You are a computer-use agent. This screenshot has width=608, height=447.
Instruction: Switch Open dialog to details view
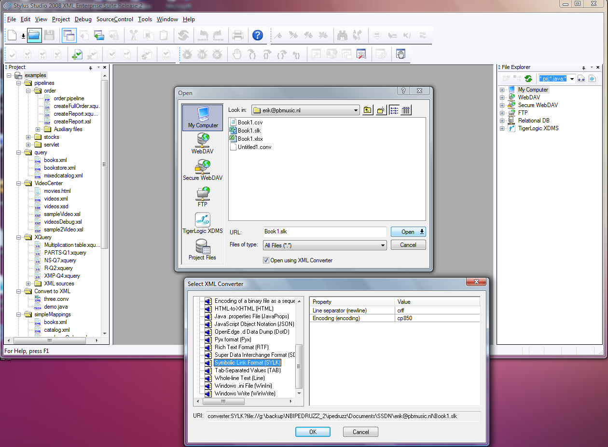click(x=406, y=110)
